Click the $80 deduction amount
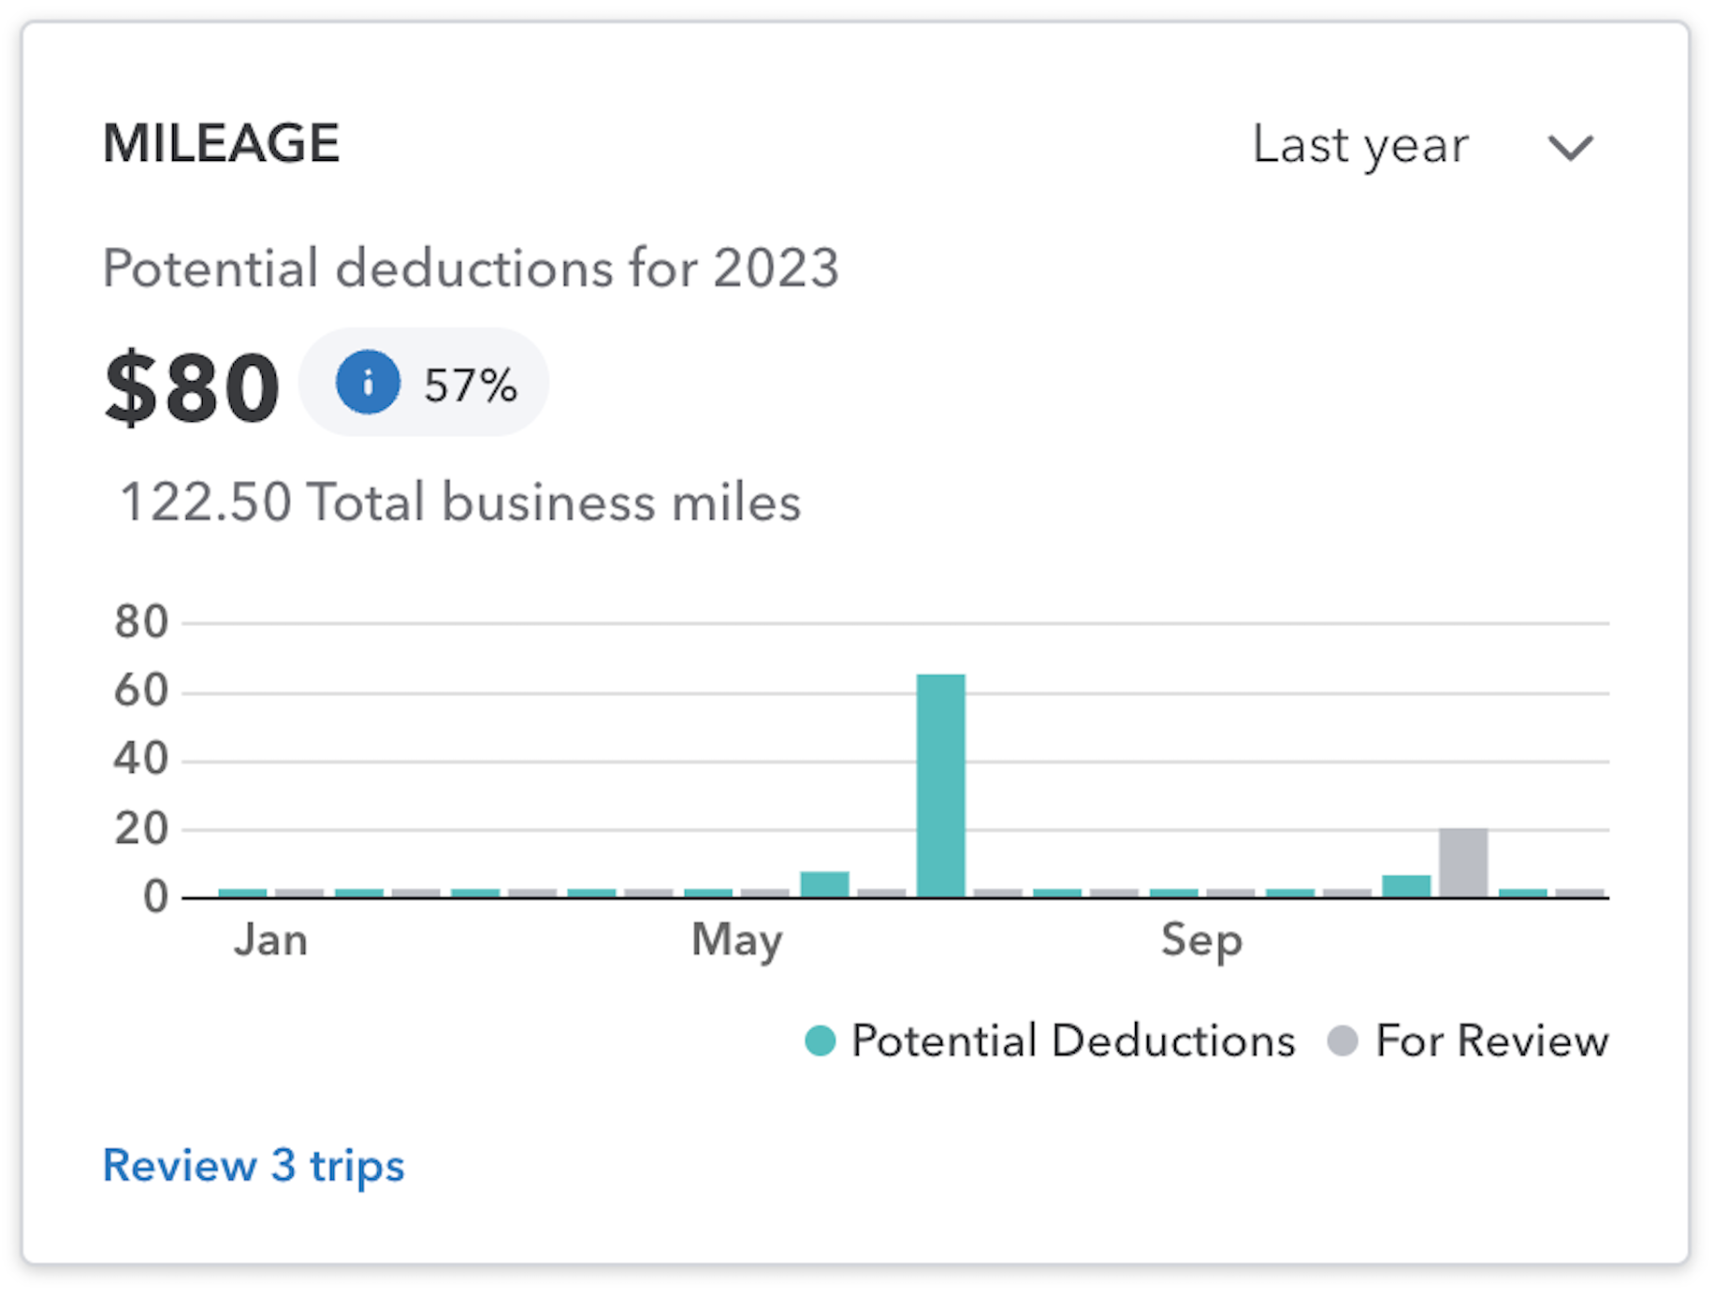Image resolution: width=1715 pixels, height=1294 pixels. tap(192, 386)
